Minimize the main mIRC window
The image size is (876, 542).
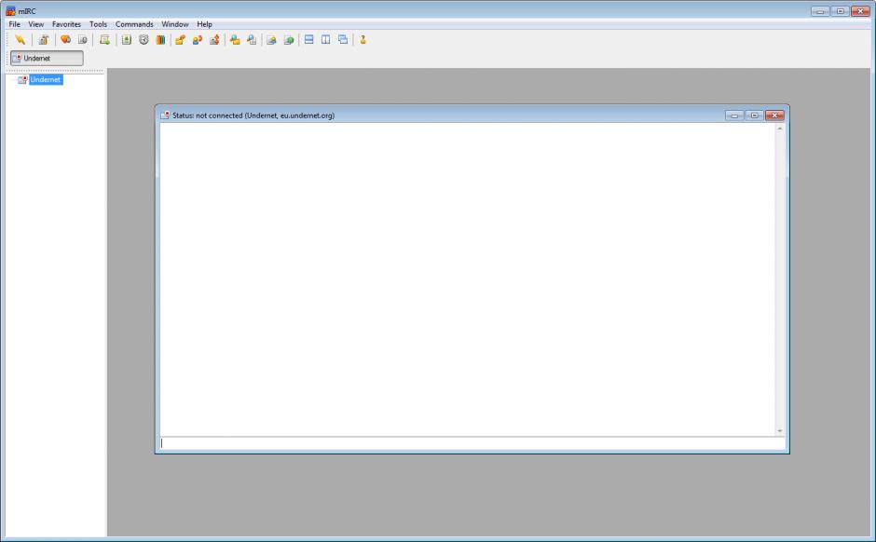click(820, 11)
